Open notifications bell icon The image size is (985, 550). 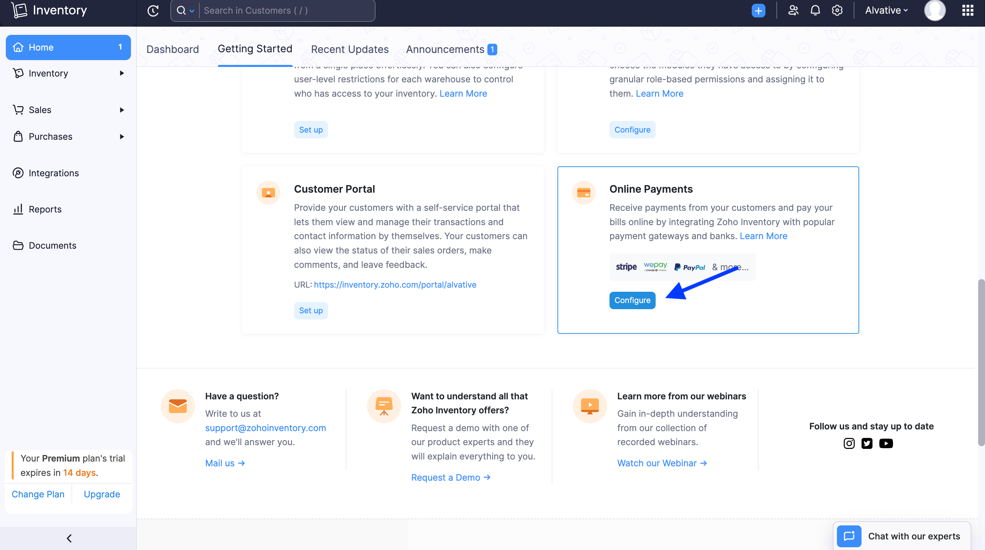click(x=815, y=10)
